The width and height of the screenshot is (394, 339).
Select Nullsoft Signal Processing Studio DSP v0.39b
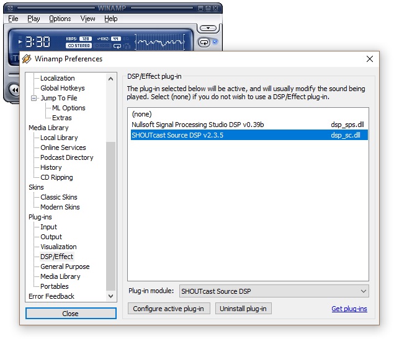point(249,125)
